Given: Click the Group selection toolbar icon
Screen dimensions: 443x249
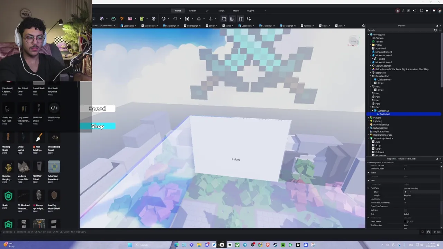Looking at the screenshot, I should (x=187, y=19).
